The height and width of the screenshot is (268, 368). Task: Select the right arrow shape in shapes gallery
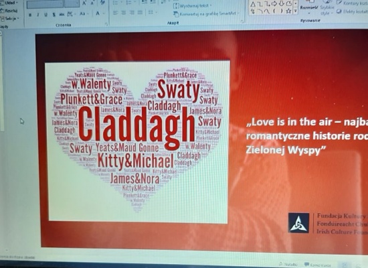click(x=274, y=4)
